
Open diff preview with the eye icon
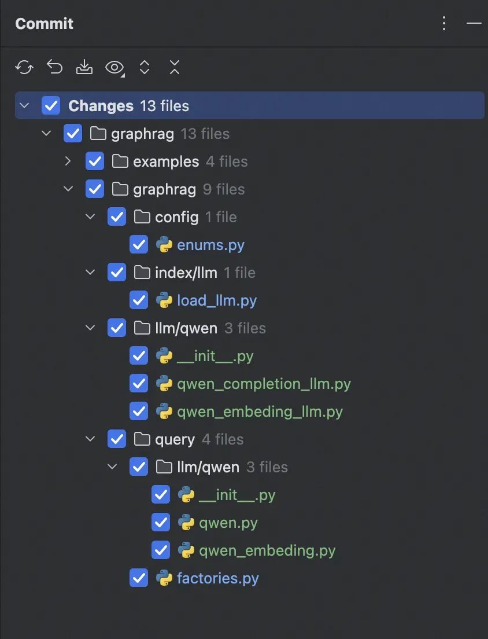(114, 67)
